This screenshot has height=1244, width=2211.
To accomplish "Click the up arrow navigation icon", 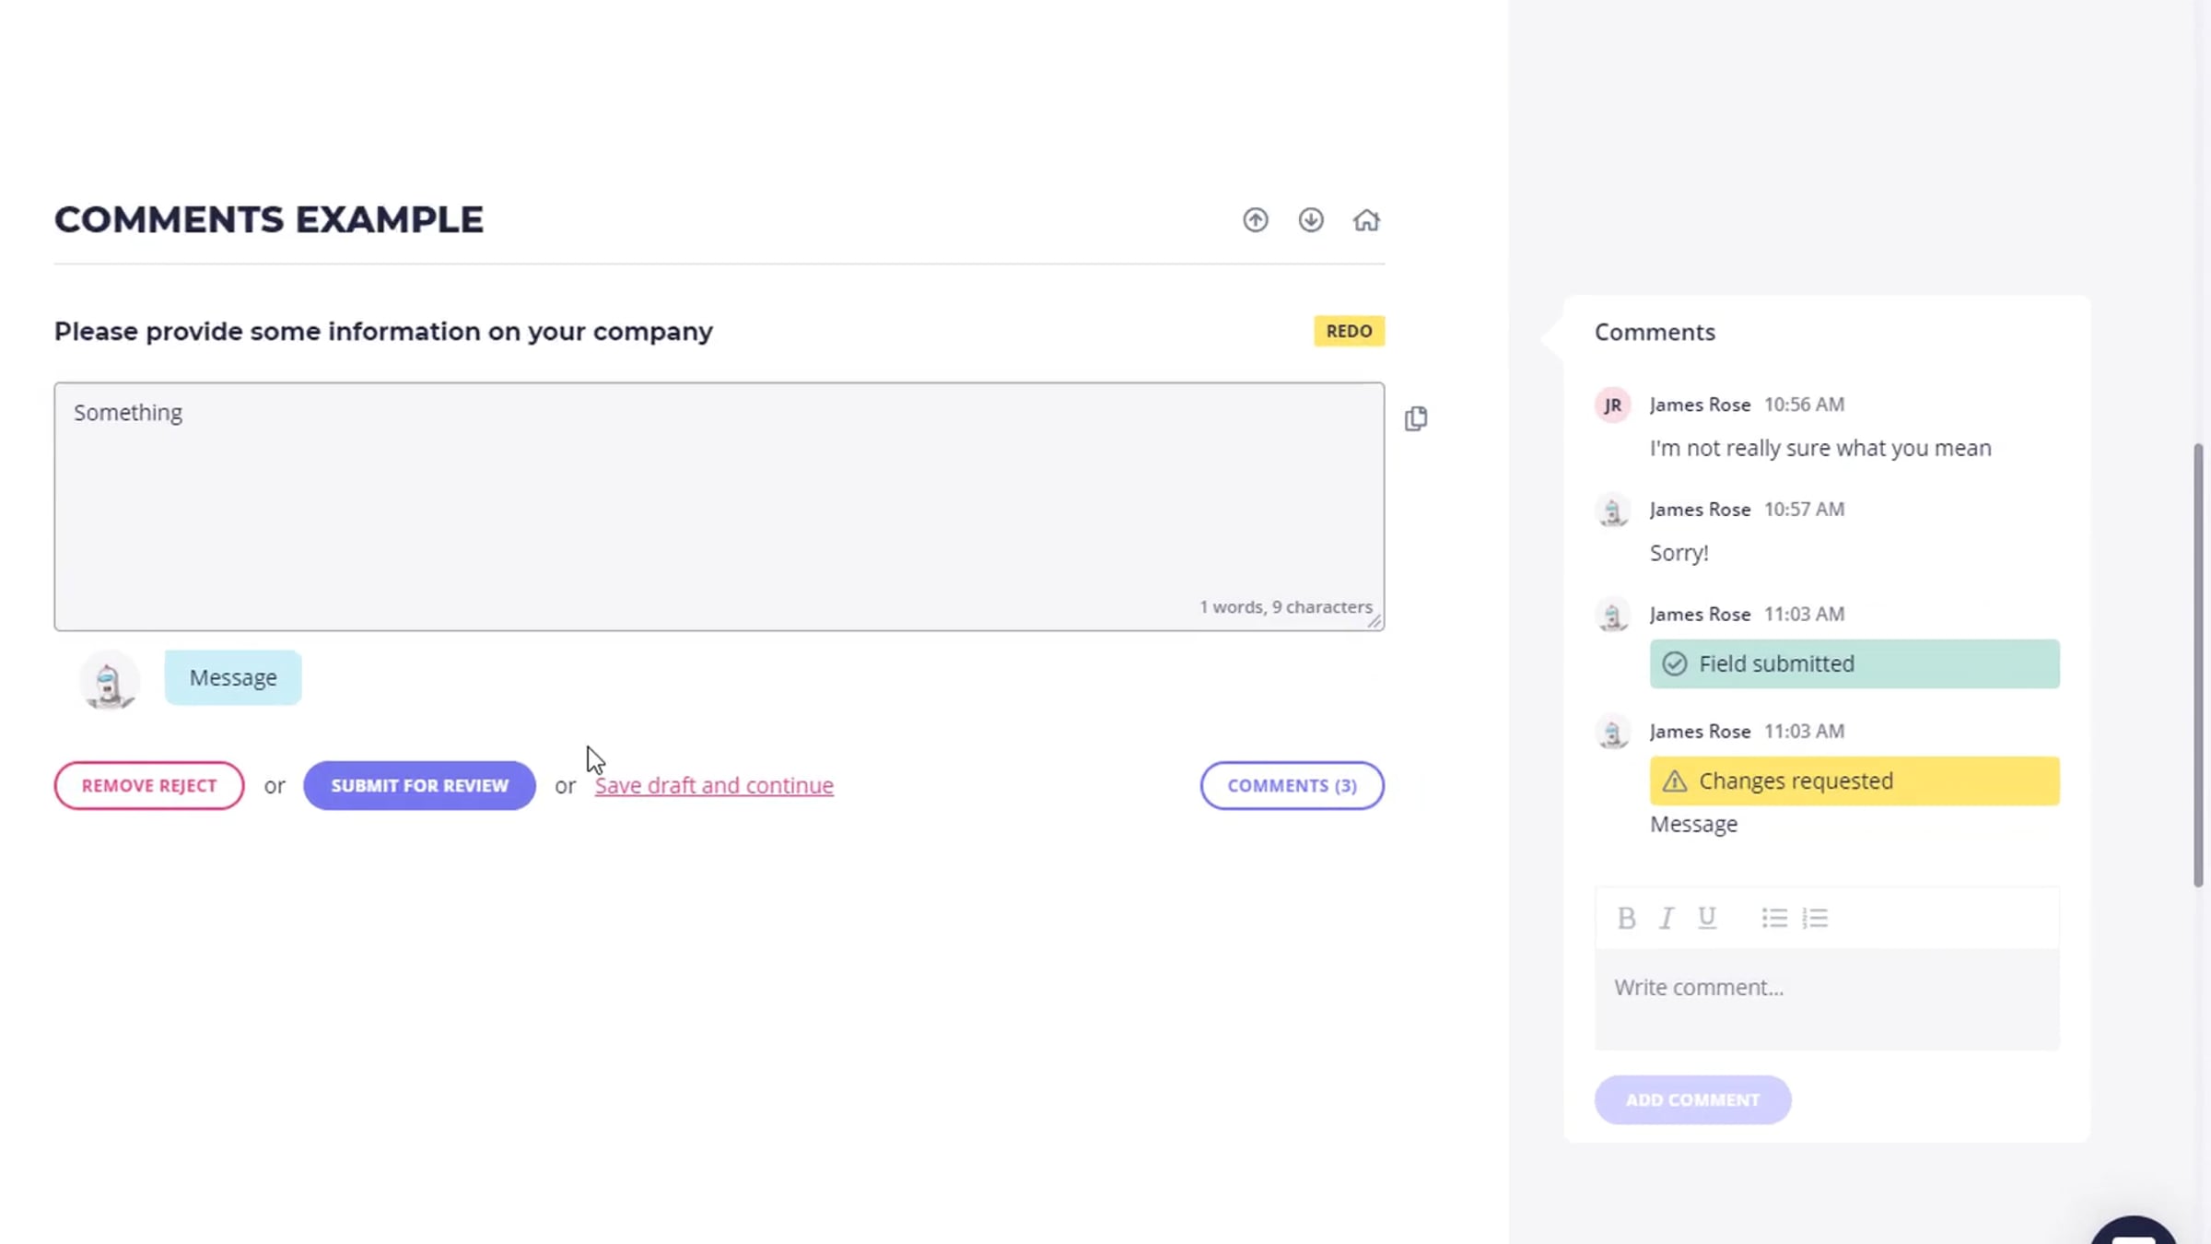I will coord(1255,220).
